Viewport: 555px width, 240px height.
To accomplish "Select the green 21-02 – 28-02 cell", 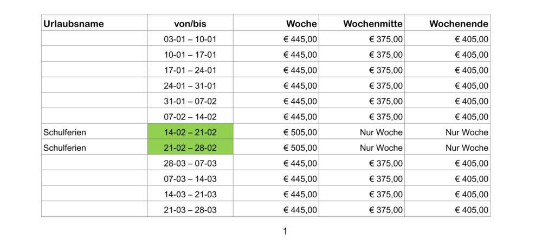I will (190, 147).
